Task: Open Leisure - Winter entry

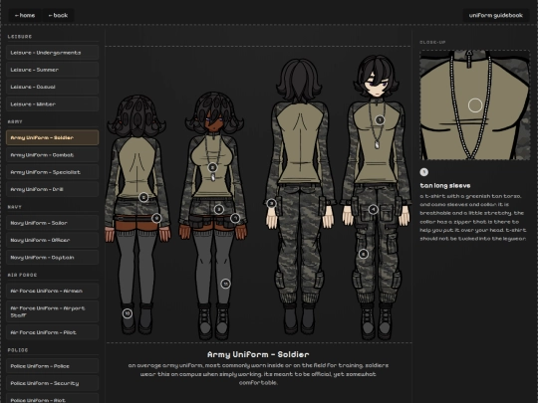Action: coord(52,103)
